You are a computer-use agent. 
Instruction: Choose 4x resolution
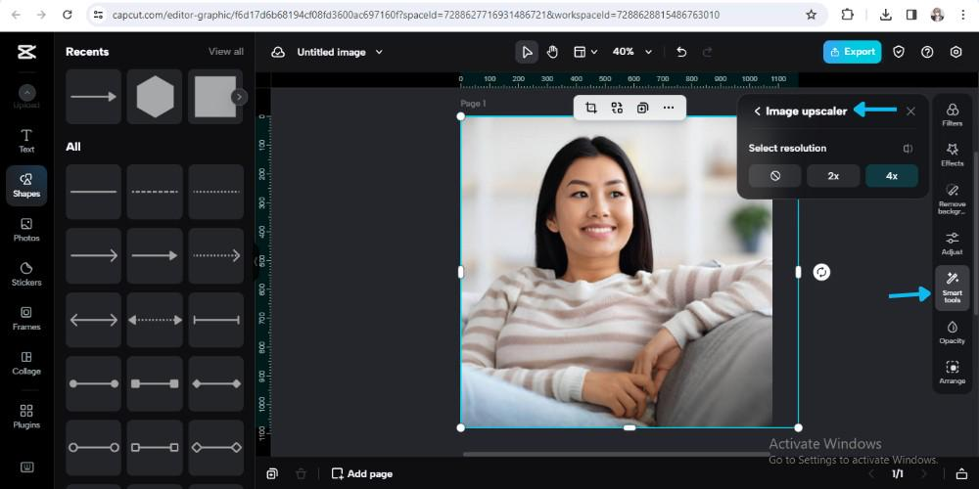pos(892,176)
